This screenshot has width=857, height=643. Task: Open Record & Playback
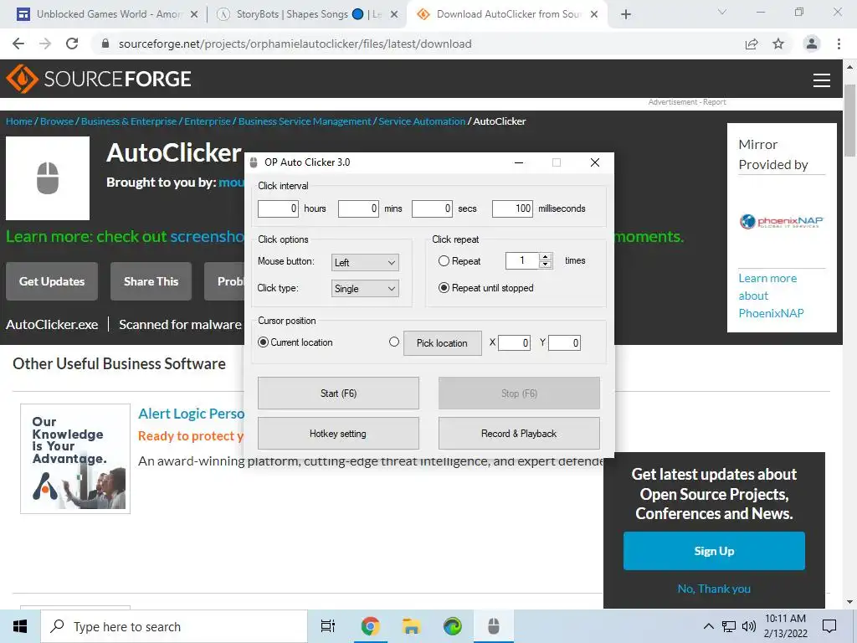519,434
